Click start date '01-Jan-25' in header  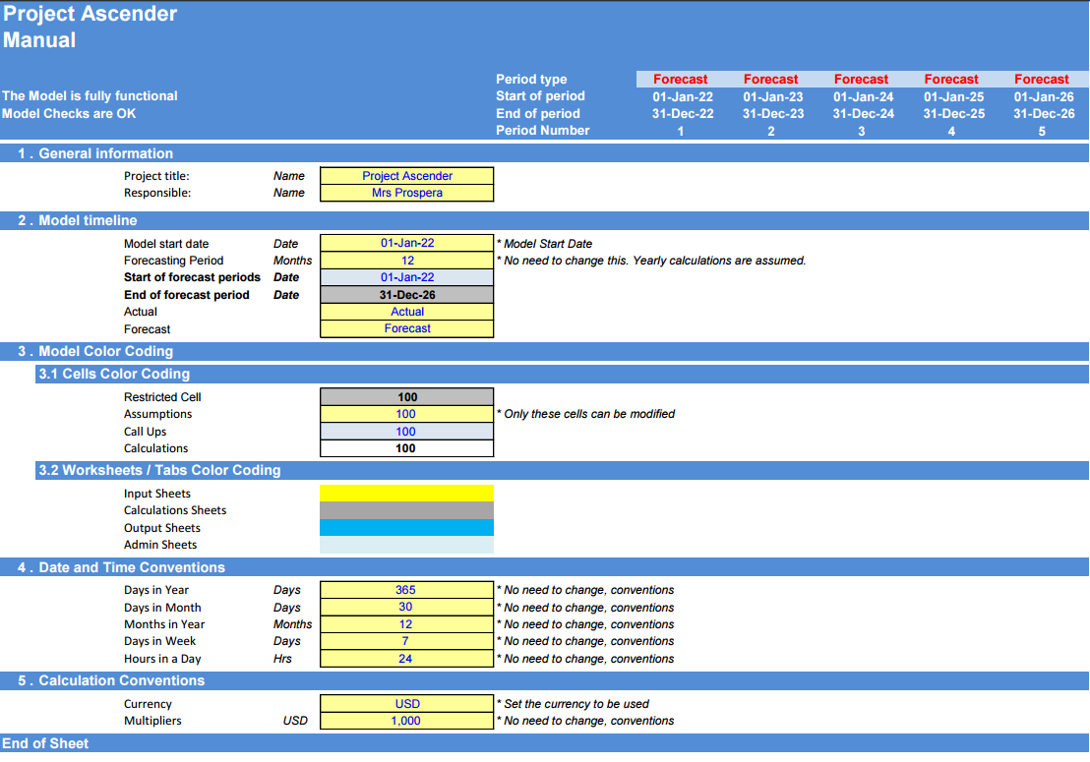pyautogui.click(x=954, y=96)
